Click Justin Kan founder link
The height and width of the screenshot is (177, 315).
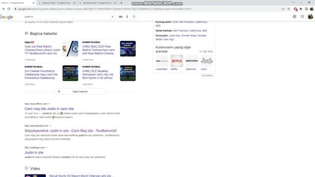click(175, 35)
